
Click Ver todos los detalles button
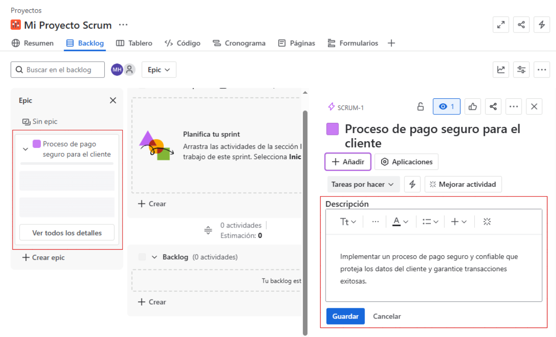click(67, 233)
